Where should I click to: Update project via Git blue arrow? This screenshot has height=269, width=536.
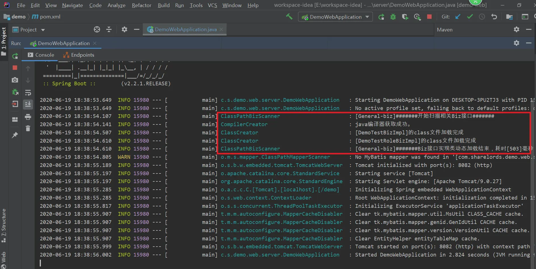tap(458, 17)
